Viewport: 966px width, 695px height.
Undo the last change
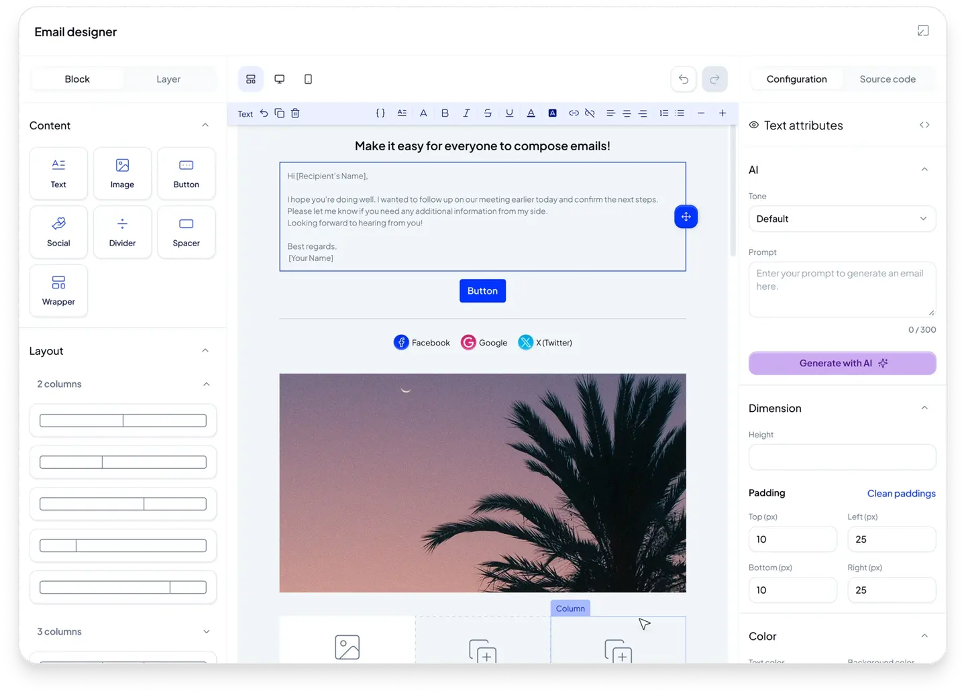pyautogui.click(x=684, y=79)
